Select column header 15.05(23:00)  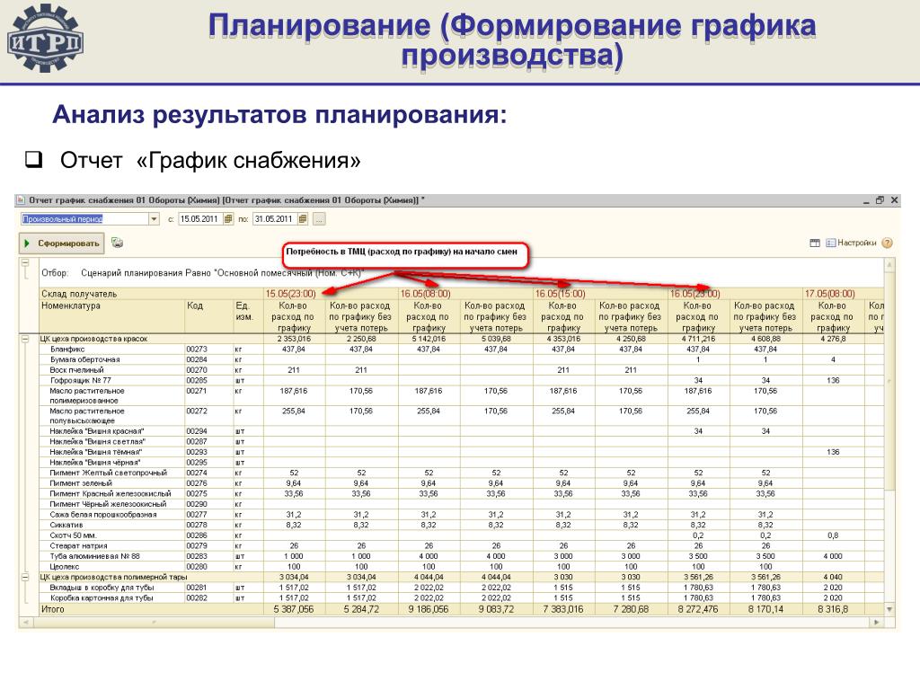290,294
